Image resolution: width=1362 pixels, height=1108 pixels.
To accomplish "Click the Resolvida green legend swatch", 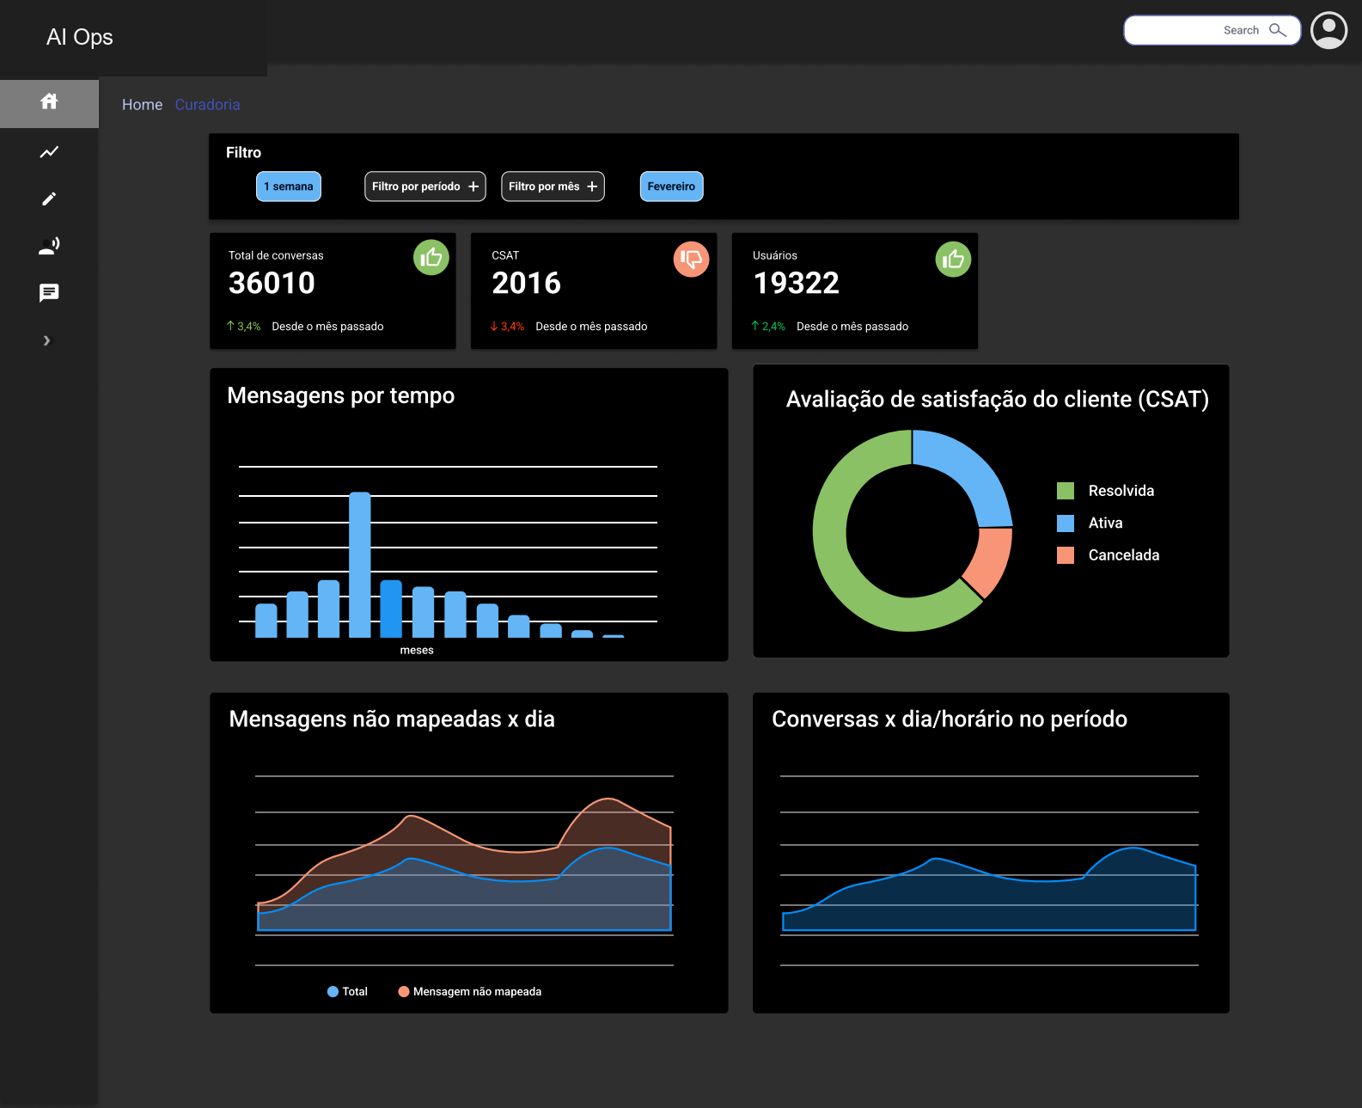I will click(1066, 491).
